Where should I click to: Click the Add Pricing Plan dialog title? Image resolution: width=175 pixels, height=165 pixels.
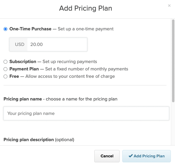pyautogui.click(x=85, y=8)
